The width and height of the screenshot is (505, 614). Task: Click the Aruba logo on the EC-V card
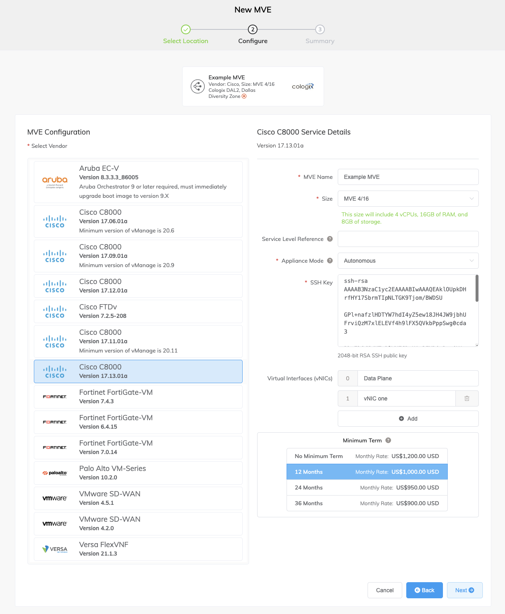[55, 182]
